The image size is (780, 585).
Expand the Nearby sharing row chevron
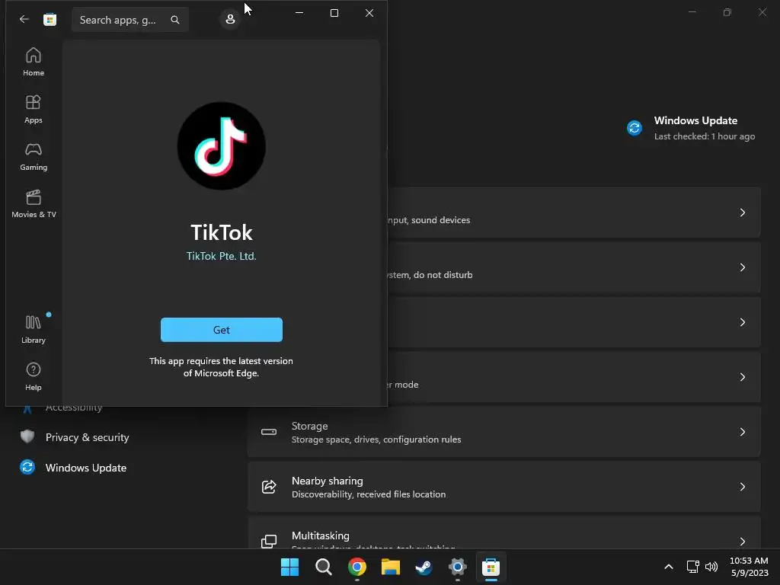pos(742,487)
